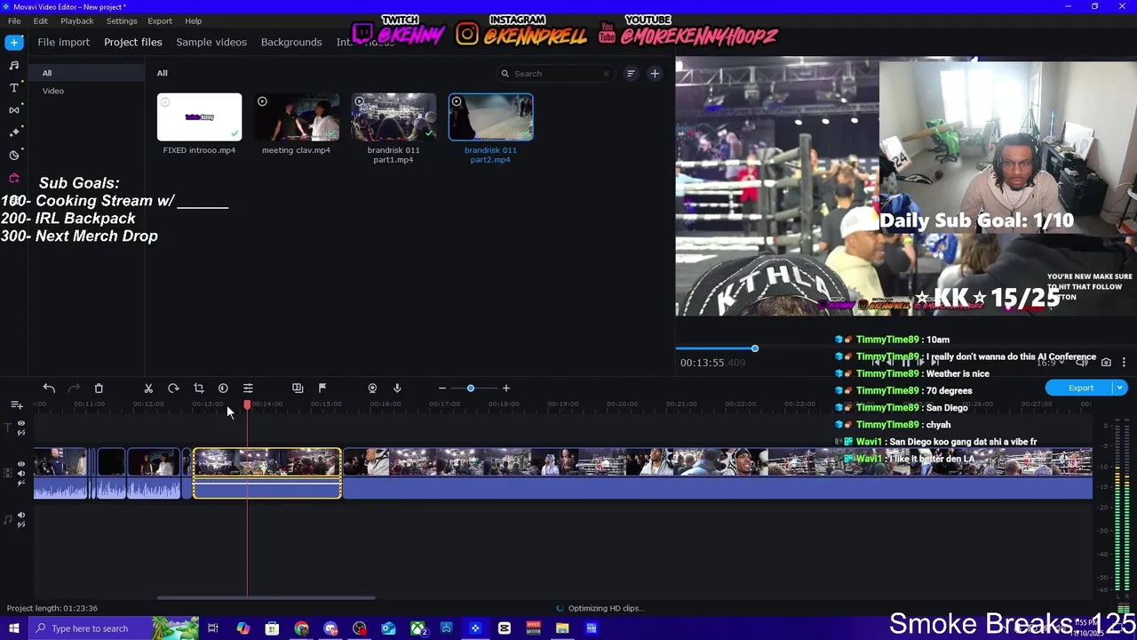Viewport: 1137px width, 640px height.
Task: Switch to File import tab
Action: click(x=64, y=42)
